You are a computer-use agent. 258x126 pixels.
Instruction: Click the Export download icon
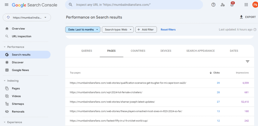[241, 17]
